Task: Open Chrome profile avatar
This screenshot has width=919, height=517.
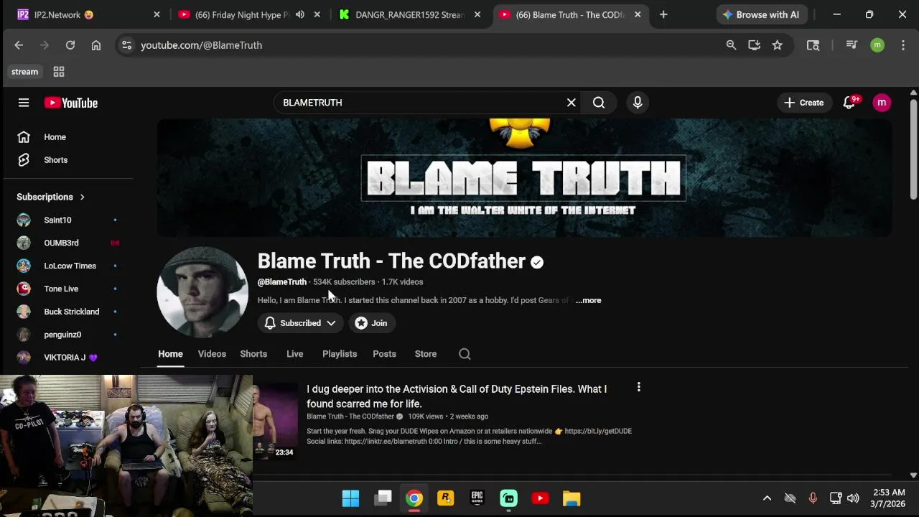Action: 877,45
